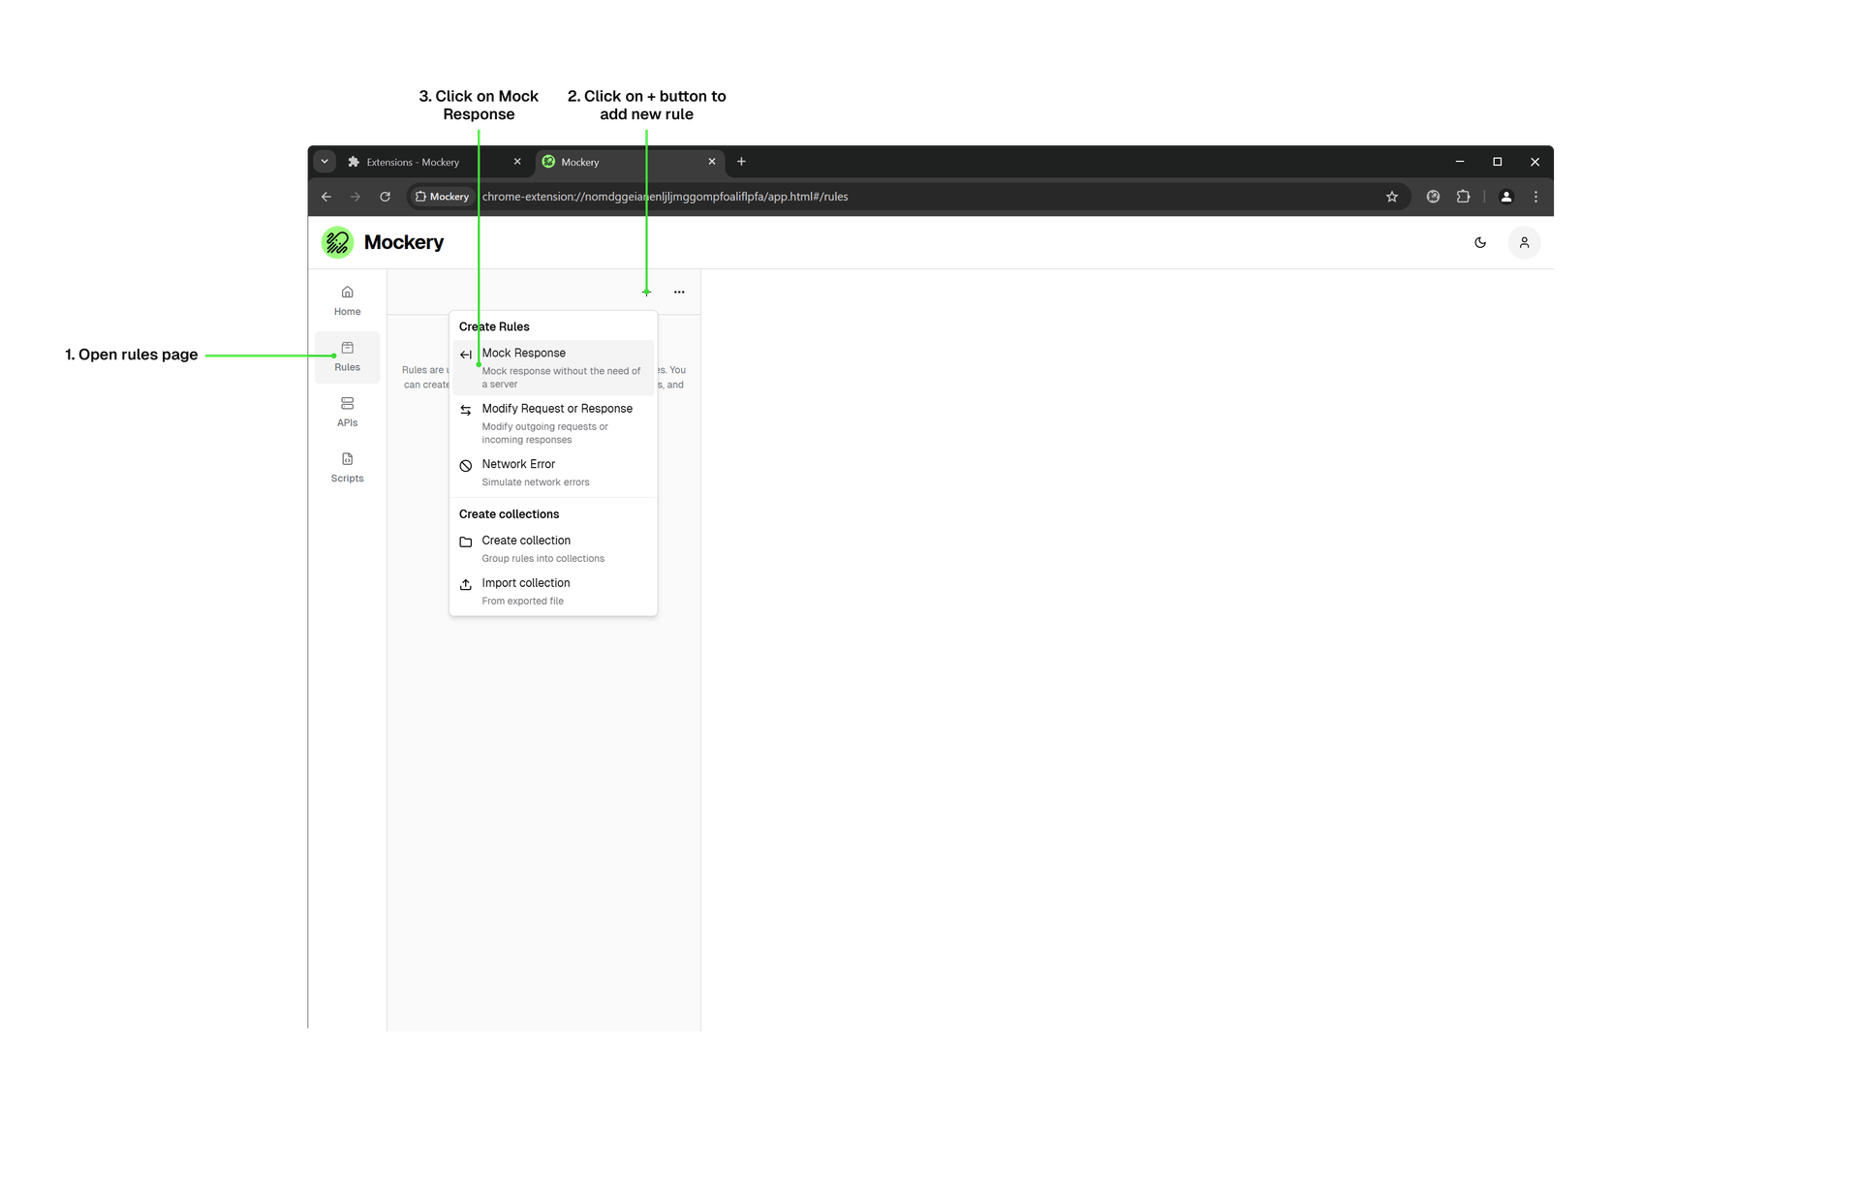Viewport: 1860px width, 1177px height.
Task: Close the Extensions - Mockery tab
Action: tap(517, 162)
